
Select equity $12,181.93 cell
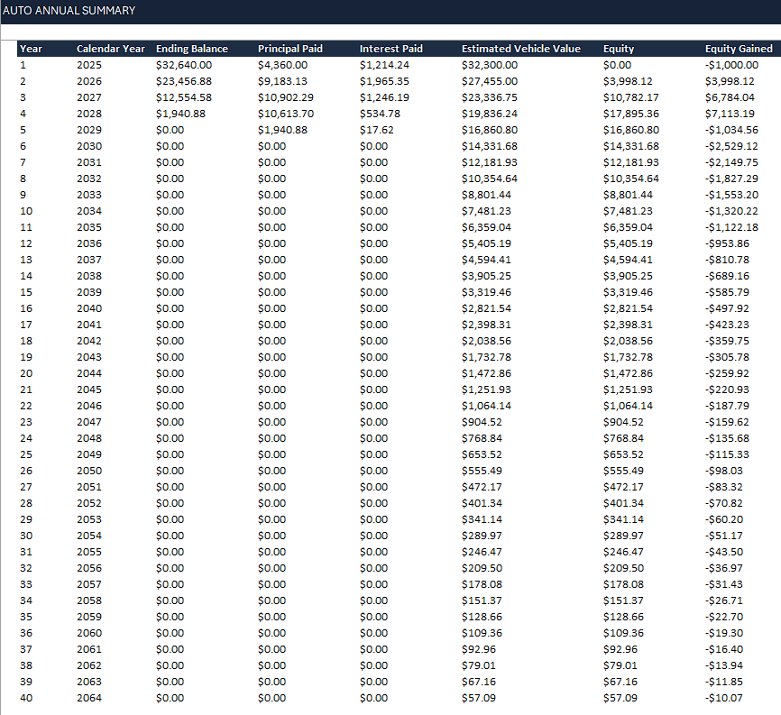pos(631,162)
